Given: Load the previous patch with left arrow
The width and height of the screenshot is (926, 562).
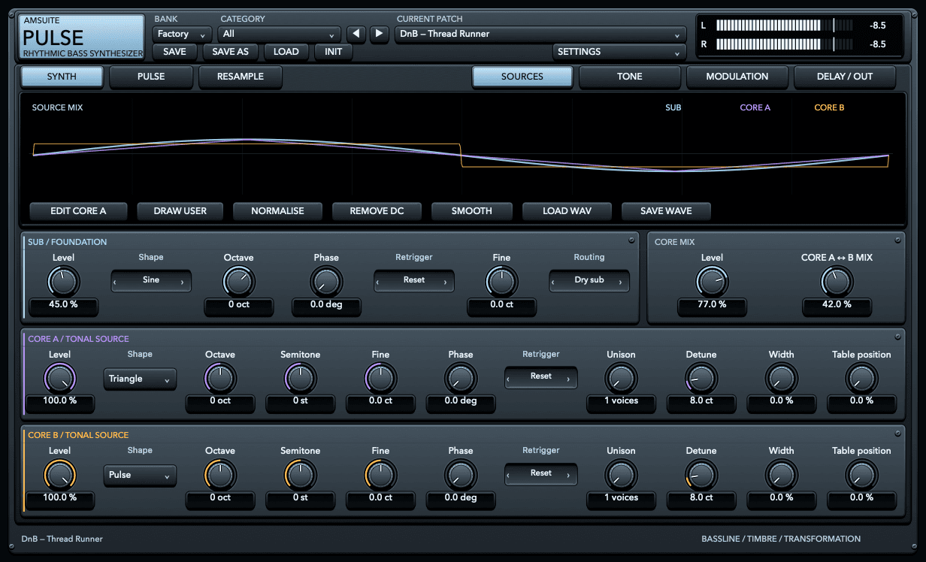Looking at the screenshot, I should pyautogui.click(x=356, y=34).
